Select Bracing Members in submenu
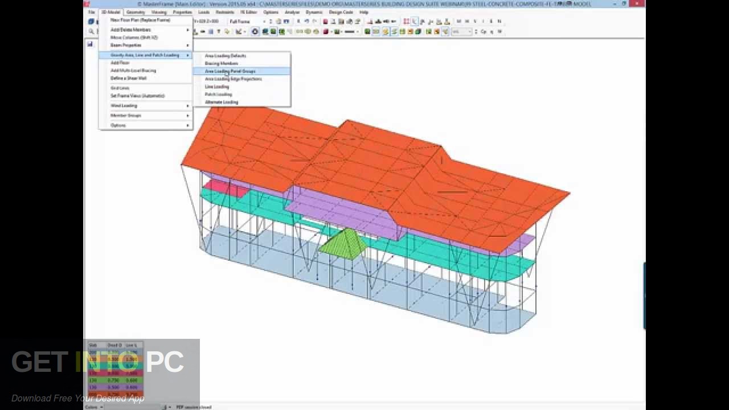Image resolution: width=729 pixels, height=410 pixels. (222, 63)
